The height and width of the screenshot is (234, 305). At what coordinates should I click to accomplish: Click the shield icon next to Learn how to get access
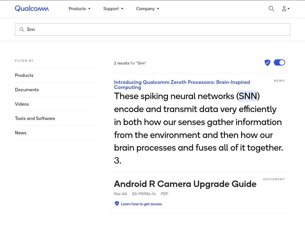[x=117, y=204]
